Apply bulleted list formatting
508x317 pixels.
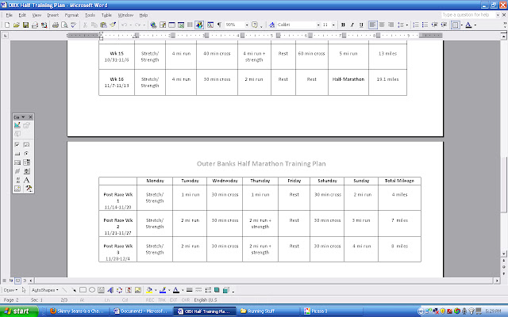click(425, 25)
